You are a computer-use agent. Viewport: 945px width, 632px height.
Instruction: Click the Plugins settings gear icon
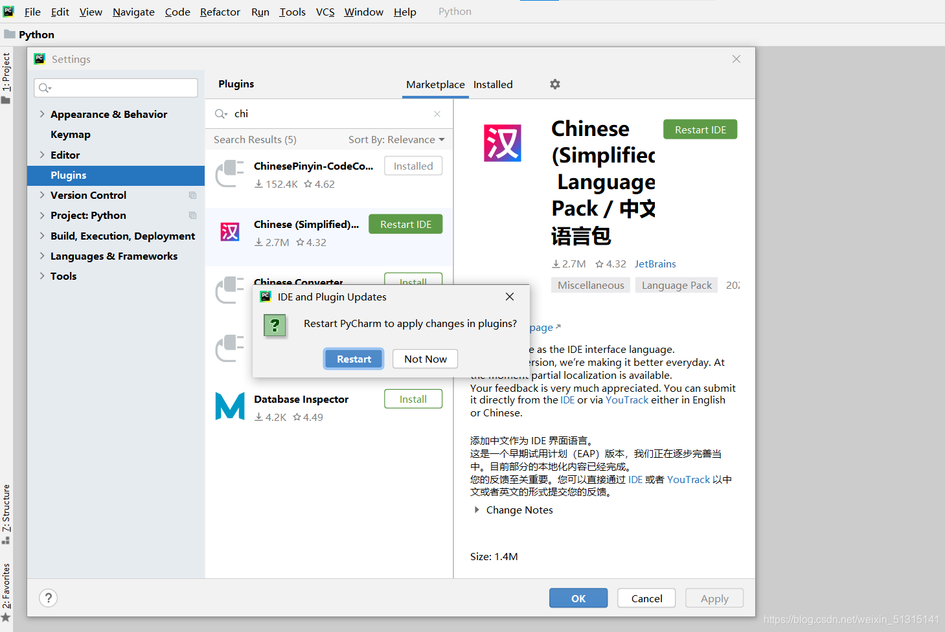tap(555, 84)
